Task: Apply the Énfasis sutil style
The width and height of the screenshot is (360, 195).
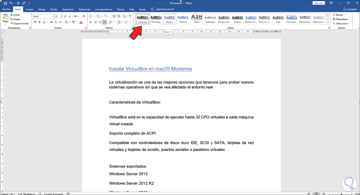Action: click(x=224, y=19)
